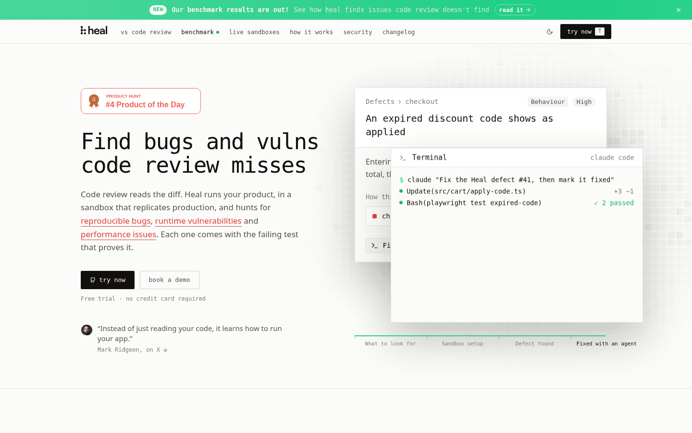Click the 'claude code' label in Terminal

(x=612, y=158)
